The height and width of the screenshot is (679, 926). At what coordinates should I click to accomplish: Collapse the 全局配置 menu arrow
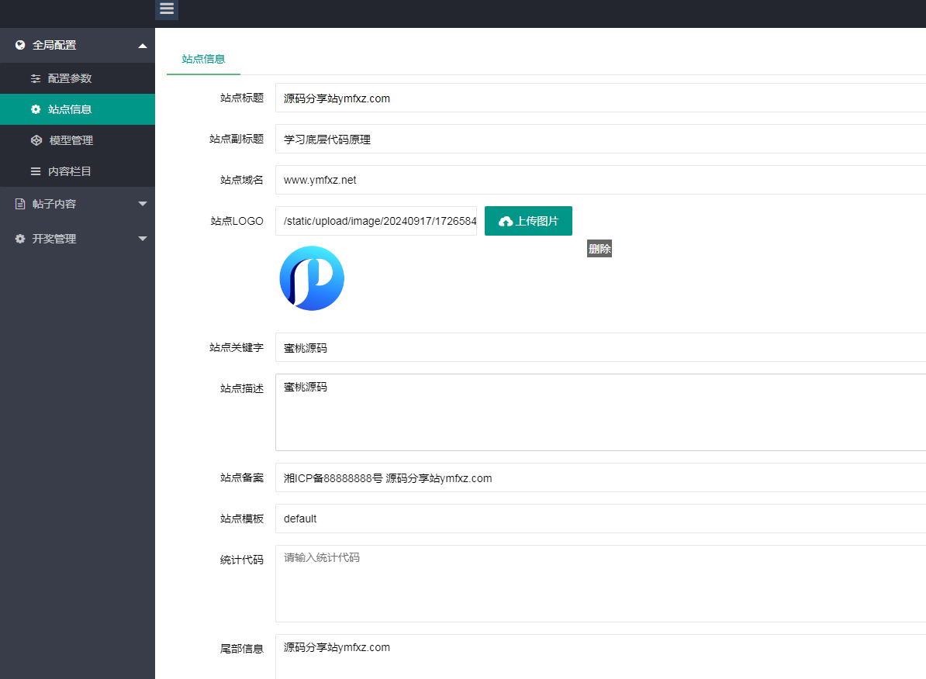pos(142,46)
